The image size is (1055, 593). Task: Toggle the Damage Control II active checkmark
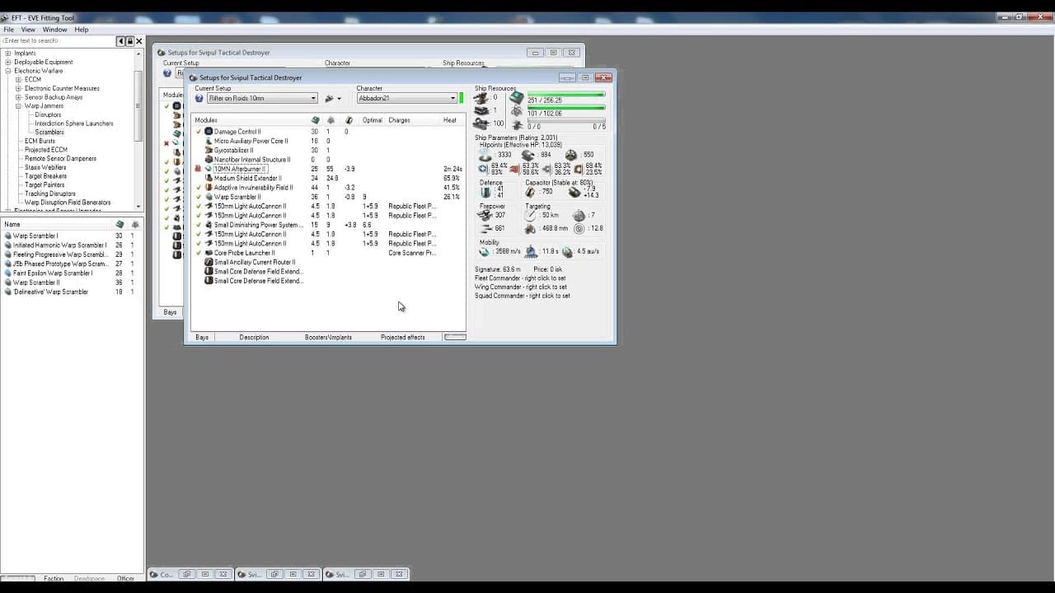(x=198, y=132)
